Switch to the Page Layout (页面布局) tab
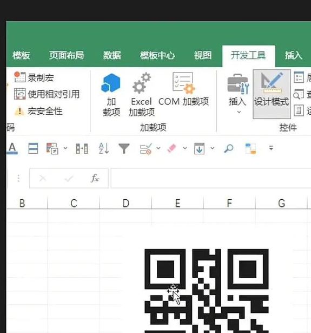 [x=67, y=55]
